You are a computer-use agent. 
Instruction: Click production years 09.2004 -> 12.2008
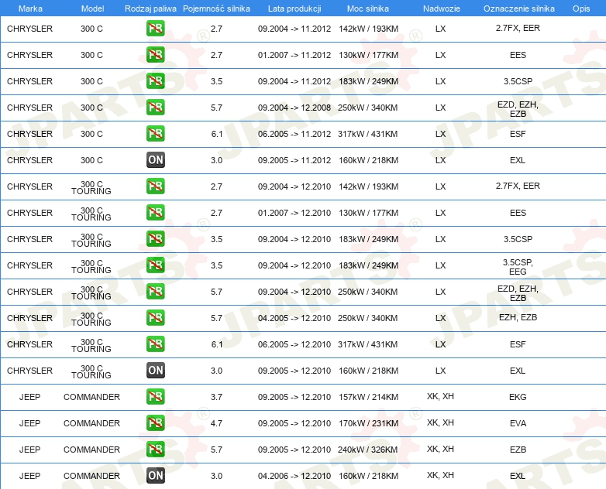coord(294,108)
